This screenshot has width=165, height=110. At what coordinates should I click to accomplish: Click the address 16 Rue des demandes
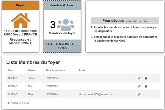[20, 31]
